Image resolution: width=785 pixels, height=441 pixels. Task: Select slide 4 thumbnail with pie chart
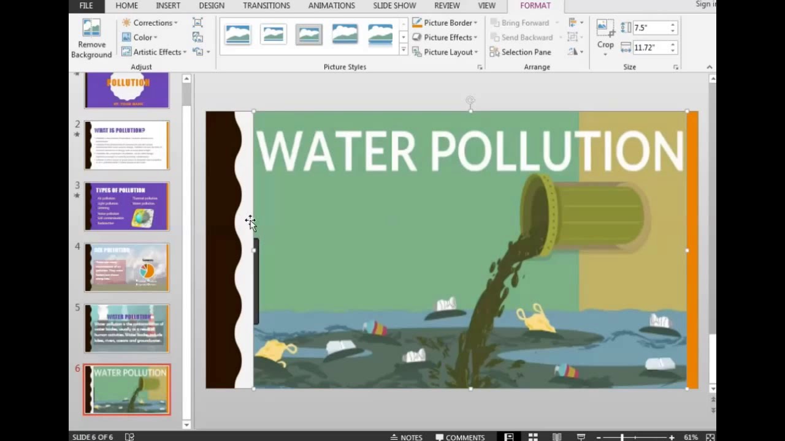(x=127, y=267)
